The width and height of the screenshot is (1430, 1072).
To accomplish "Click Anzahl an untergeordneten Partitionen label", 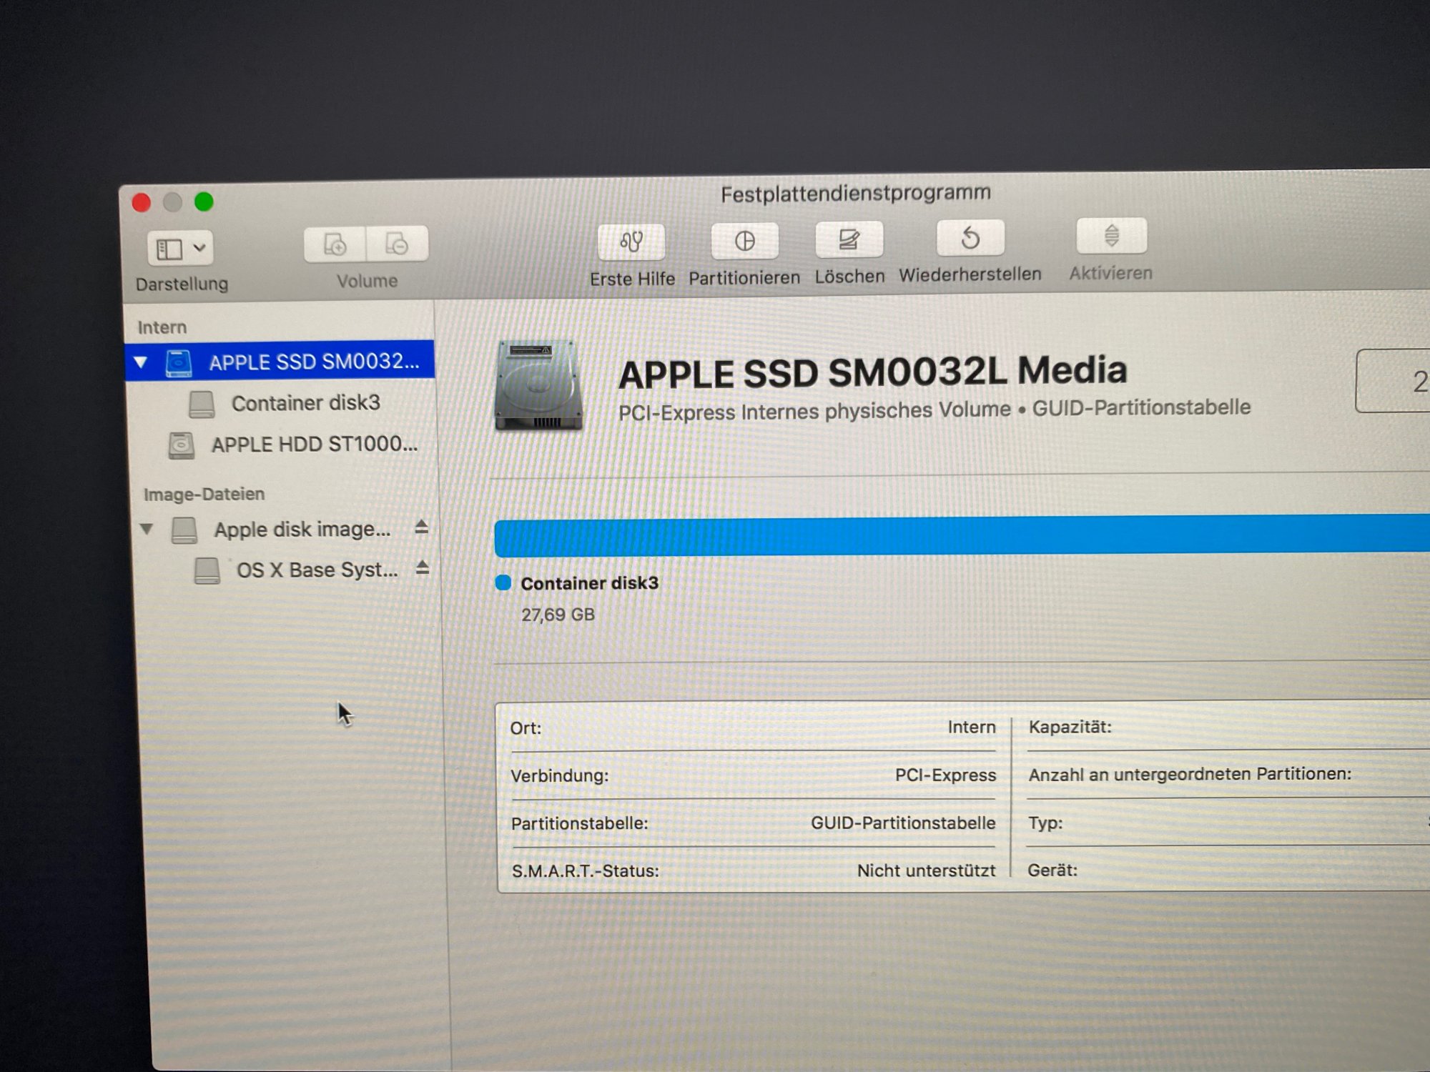I will click(1190, 774).
